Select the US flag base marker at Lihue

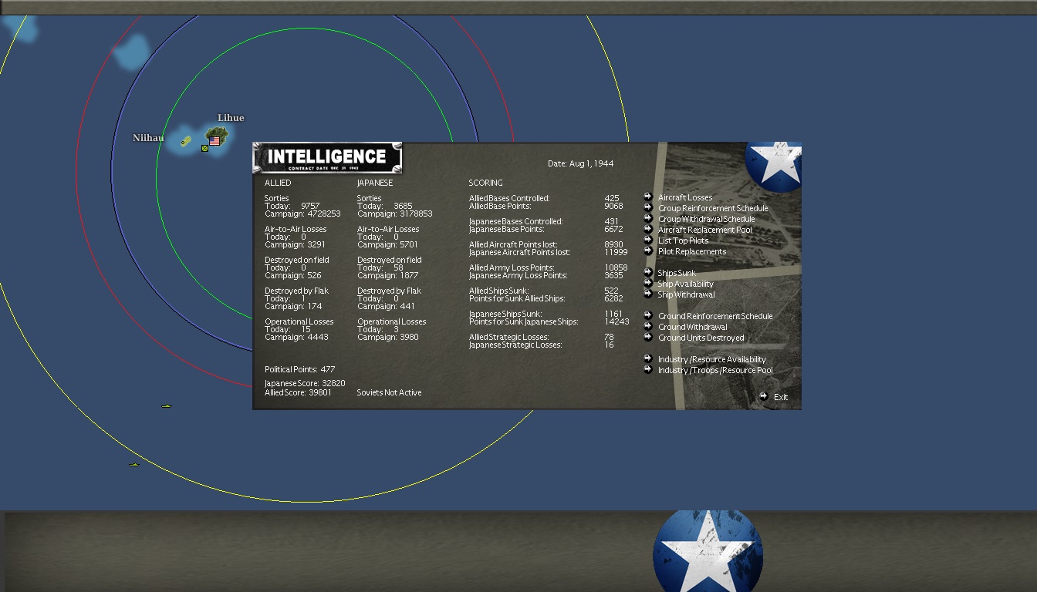214,141
